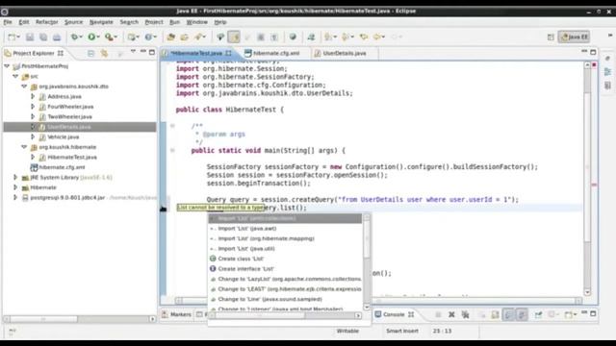Switch to hibernate.cfg.xml editor tab
This screenshot has width=616, height=346.
(276, 53)
